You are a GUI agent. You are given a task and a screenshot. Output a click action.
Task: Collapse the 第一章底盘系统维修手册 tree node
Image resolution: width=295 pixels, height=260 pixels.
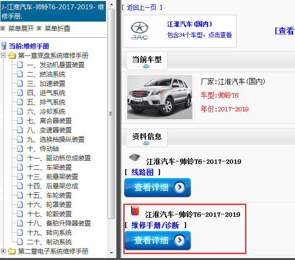click(3, 55)
